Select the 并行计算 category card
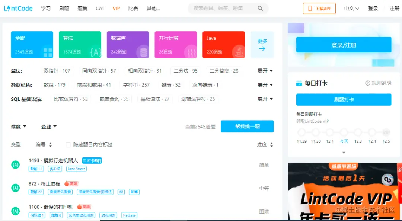Image resolution: width=402 pixels, height=221 pixels. [176, 45]
